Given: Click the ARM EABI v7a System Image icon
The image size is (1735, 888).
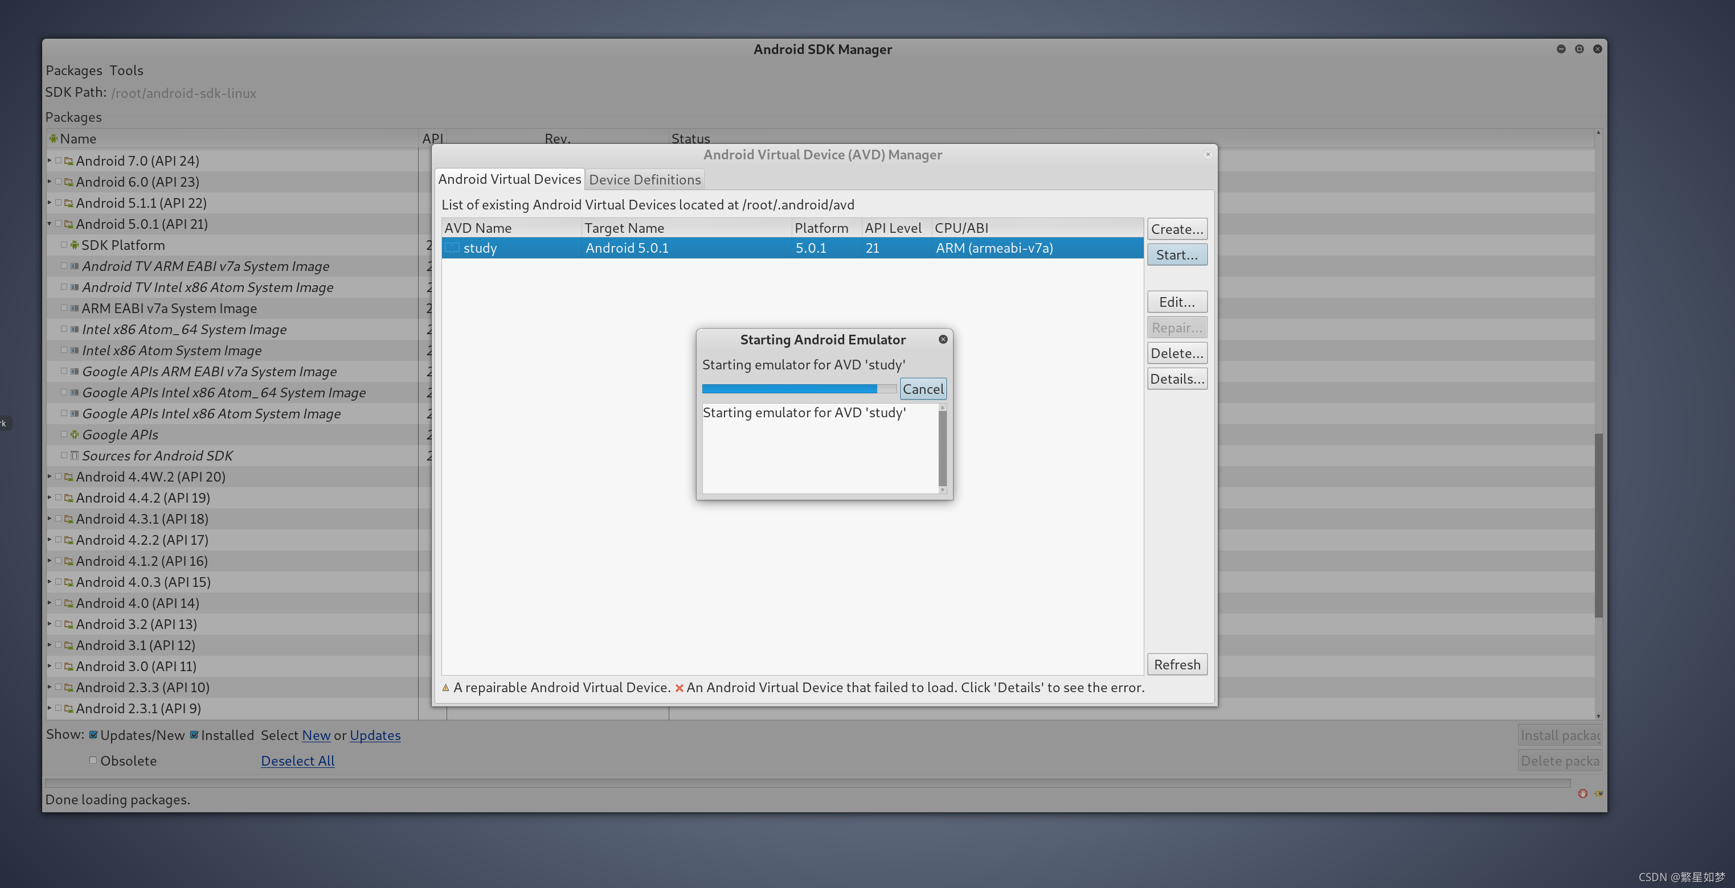Looking at the screenshot, I should click(x=74, y=309).
